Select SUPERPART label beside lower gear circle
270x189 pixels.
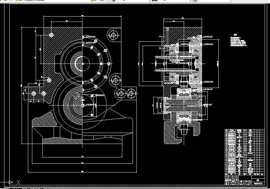click(x=100, y=95)
